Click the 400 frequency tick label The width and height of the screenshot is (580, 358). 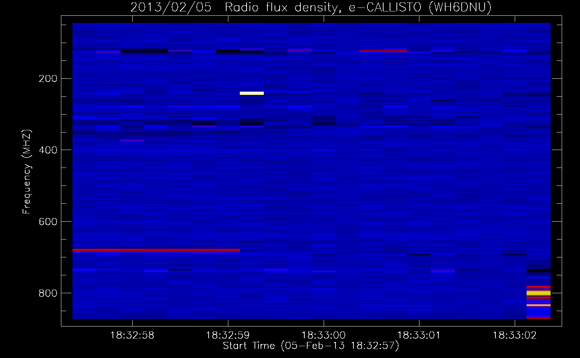pyautogui.click(x=48, y=150)
